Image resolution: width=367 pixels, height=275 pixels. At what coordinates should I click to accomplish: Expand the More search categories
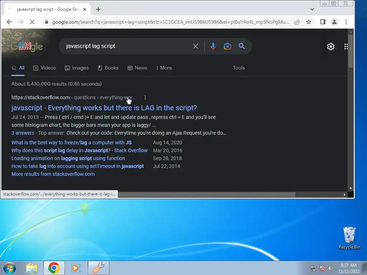tap(164, 68)
